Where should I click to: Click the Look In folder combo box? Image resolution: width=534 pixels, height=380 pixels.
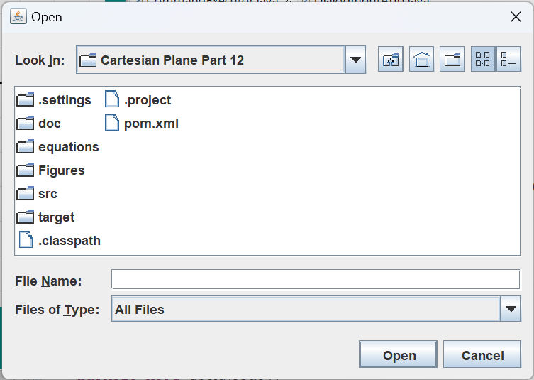pos(211,60)
